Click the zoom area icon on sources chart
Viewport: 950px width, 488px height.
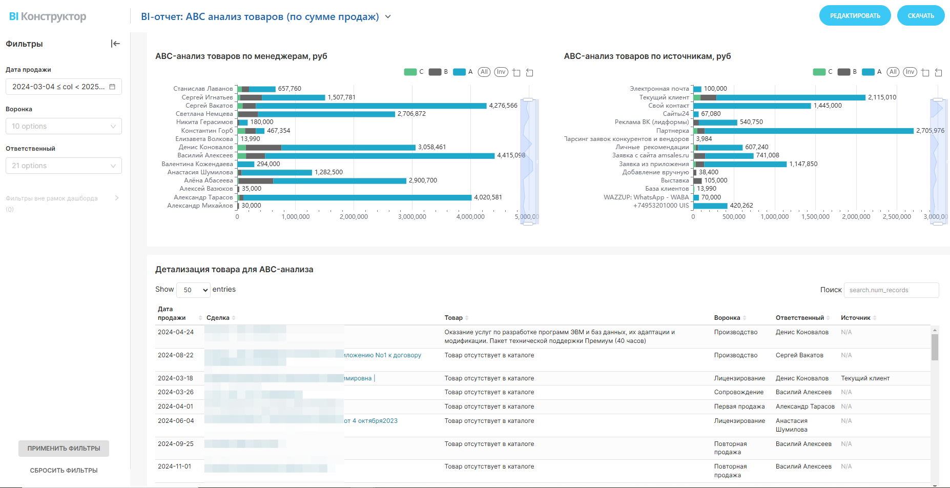[925, 72]
